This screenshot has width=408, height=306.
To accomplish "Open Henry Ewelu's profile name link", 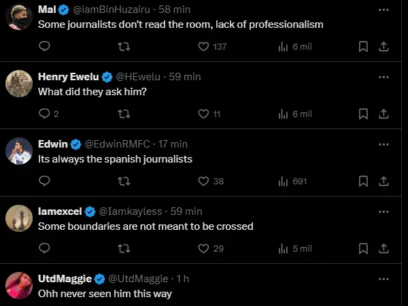I will pos(69,77).
